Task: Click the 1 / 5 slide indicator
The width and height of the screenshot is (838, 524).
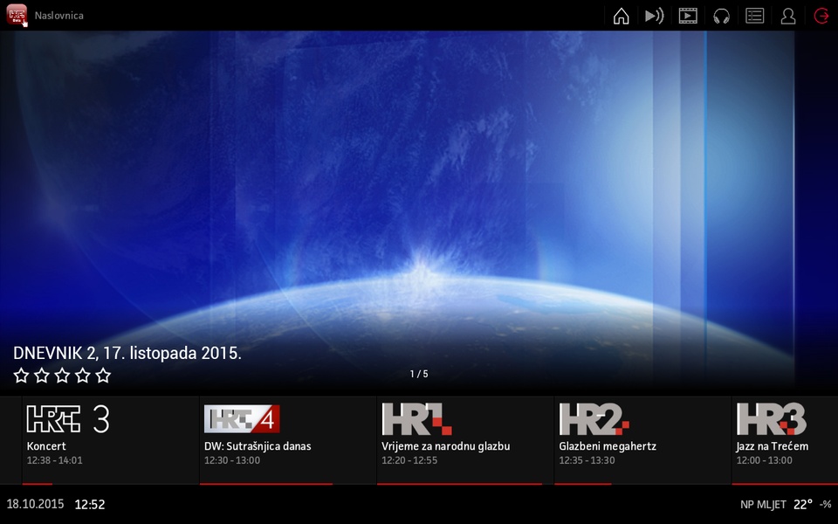Action: 419,374
